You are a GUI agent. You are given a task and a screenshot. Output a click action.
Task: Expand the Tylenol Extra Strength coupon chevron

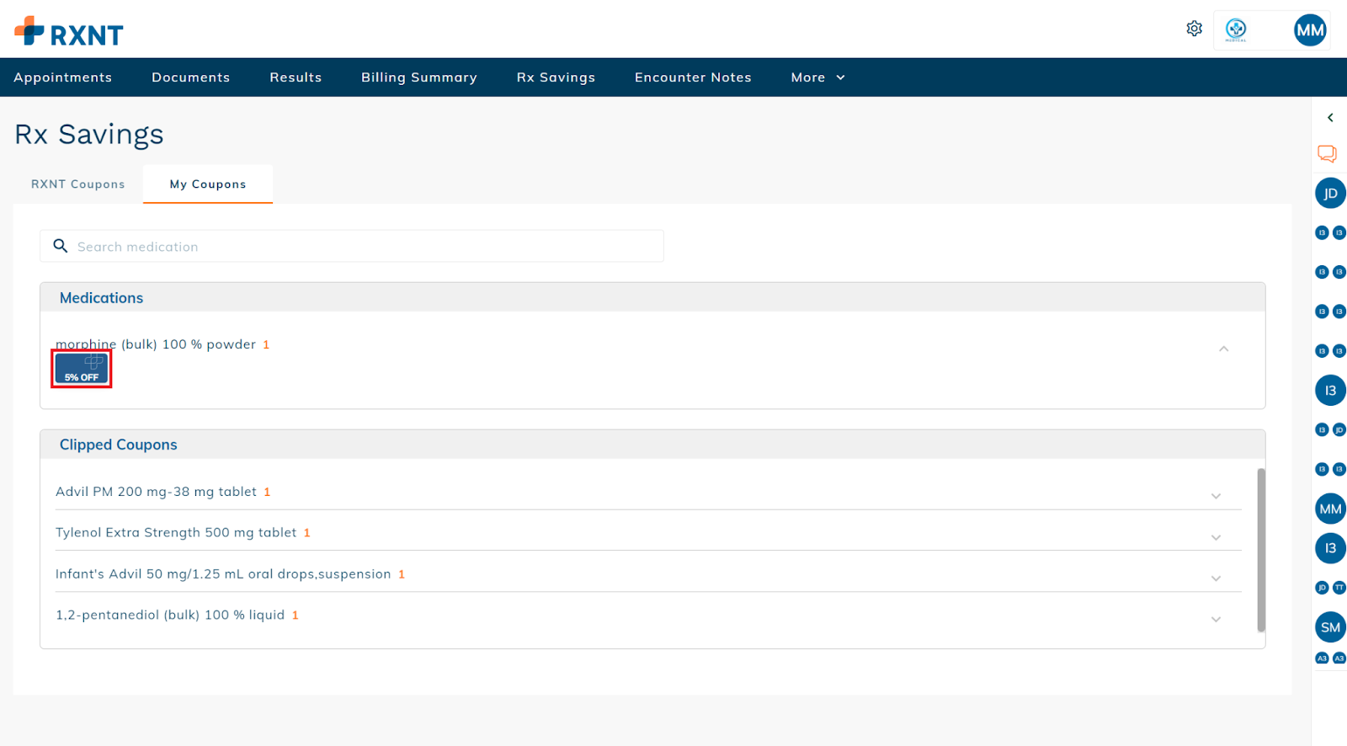[1216, 537]
